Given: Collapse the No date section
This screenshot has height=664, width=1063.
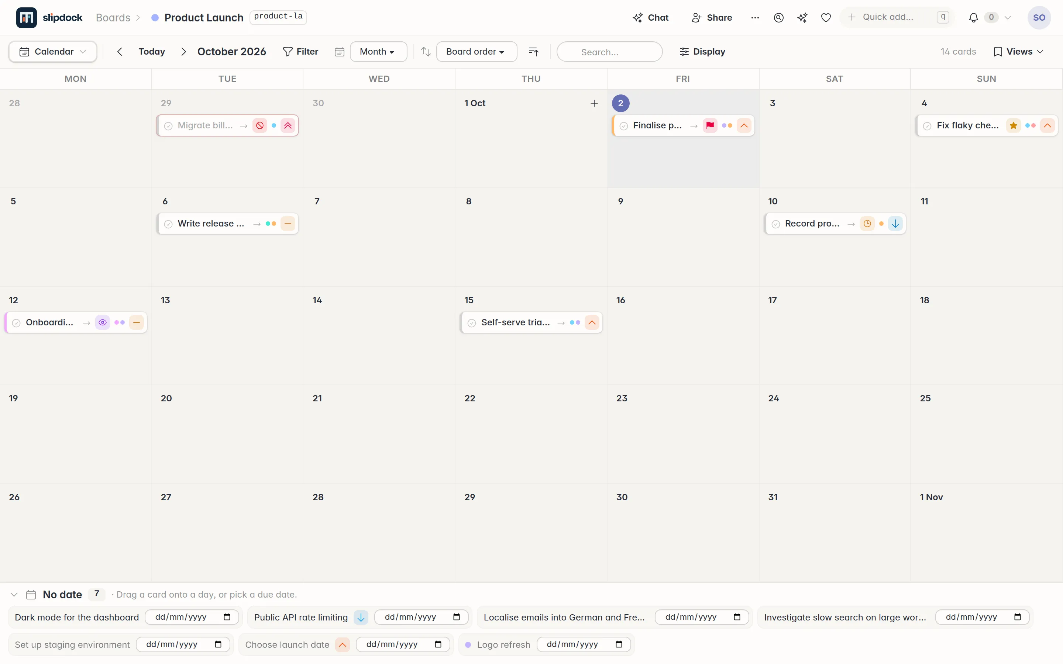Looking at the screenshot, I should 14,595.
